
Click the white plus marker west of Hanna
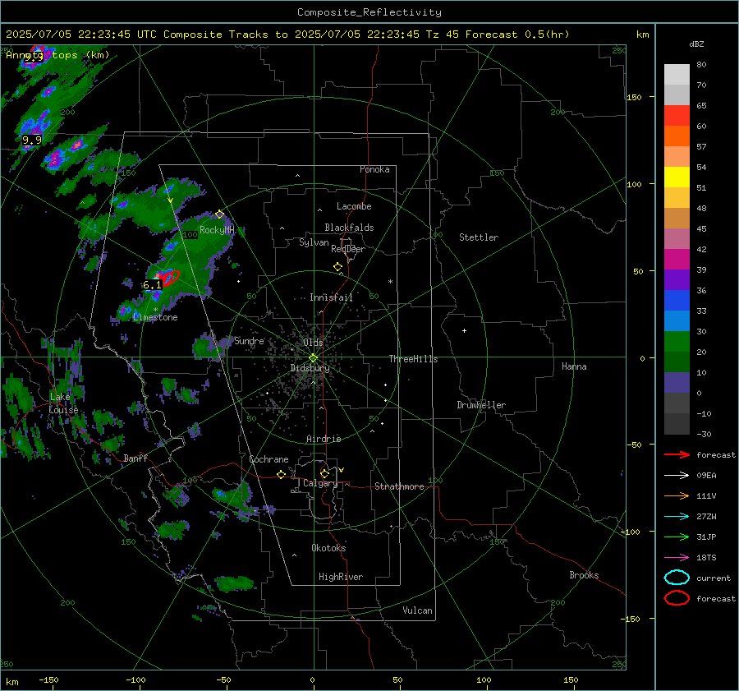tap(464, 330)
